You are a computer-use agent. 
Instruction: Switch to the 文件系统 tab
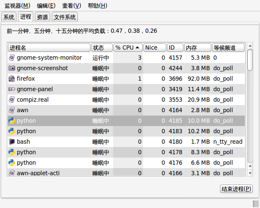click(x=65, y=17)
